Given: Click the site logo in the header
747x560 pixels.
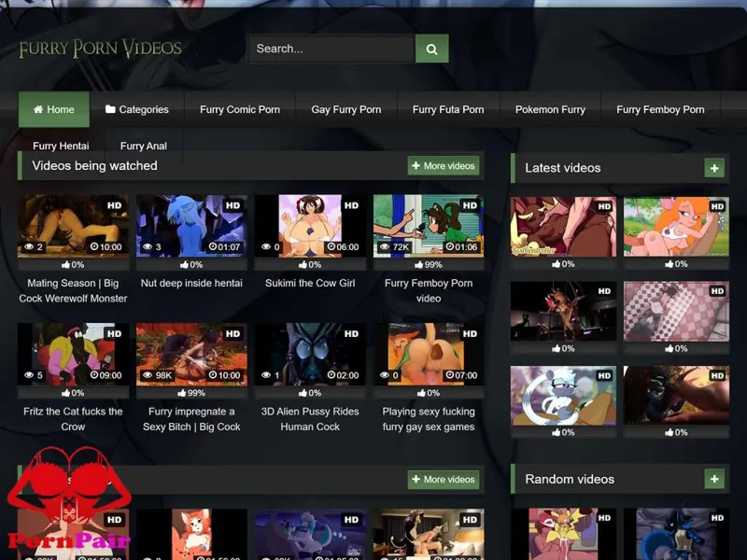Looking at the screenshot, I should click(101, 49).
